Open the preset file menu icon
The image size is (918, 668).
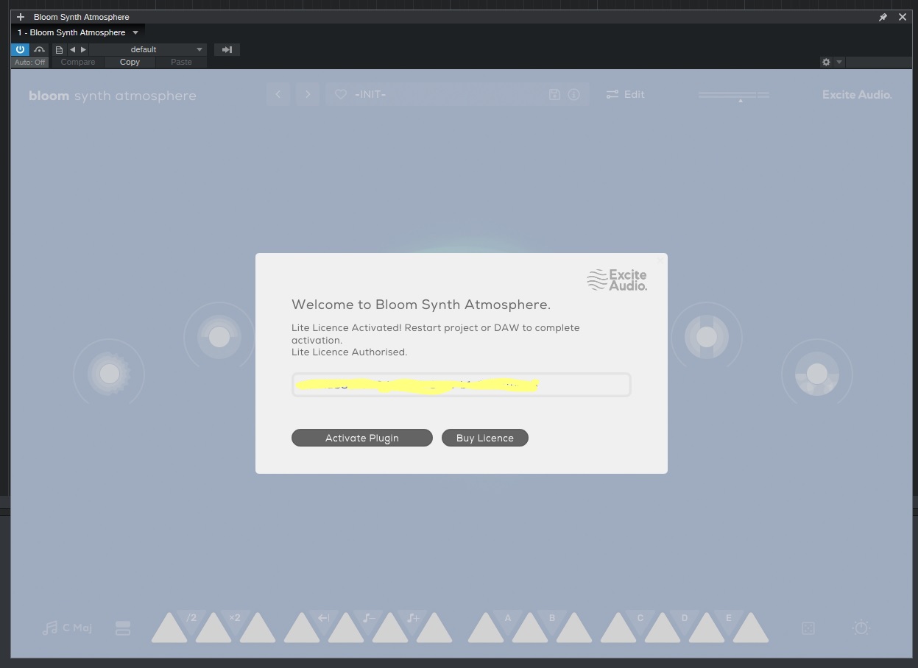pyautogui.click(x=59, y=49)
